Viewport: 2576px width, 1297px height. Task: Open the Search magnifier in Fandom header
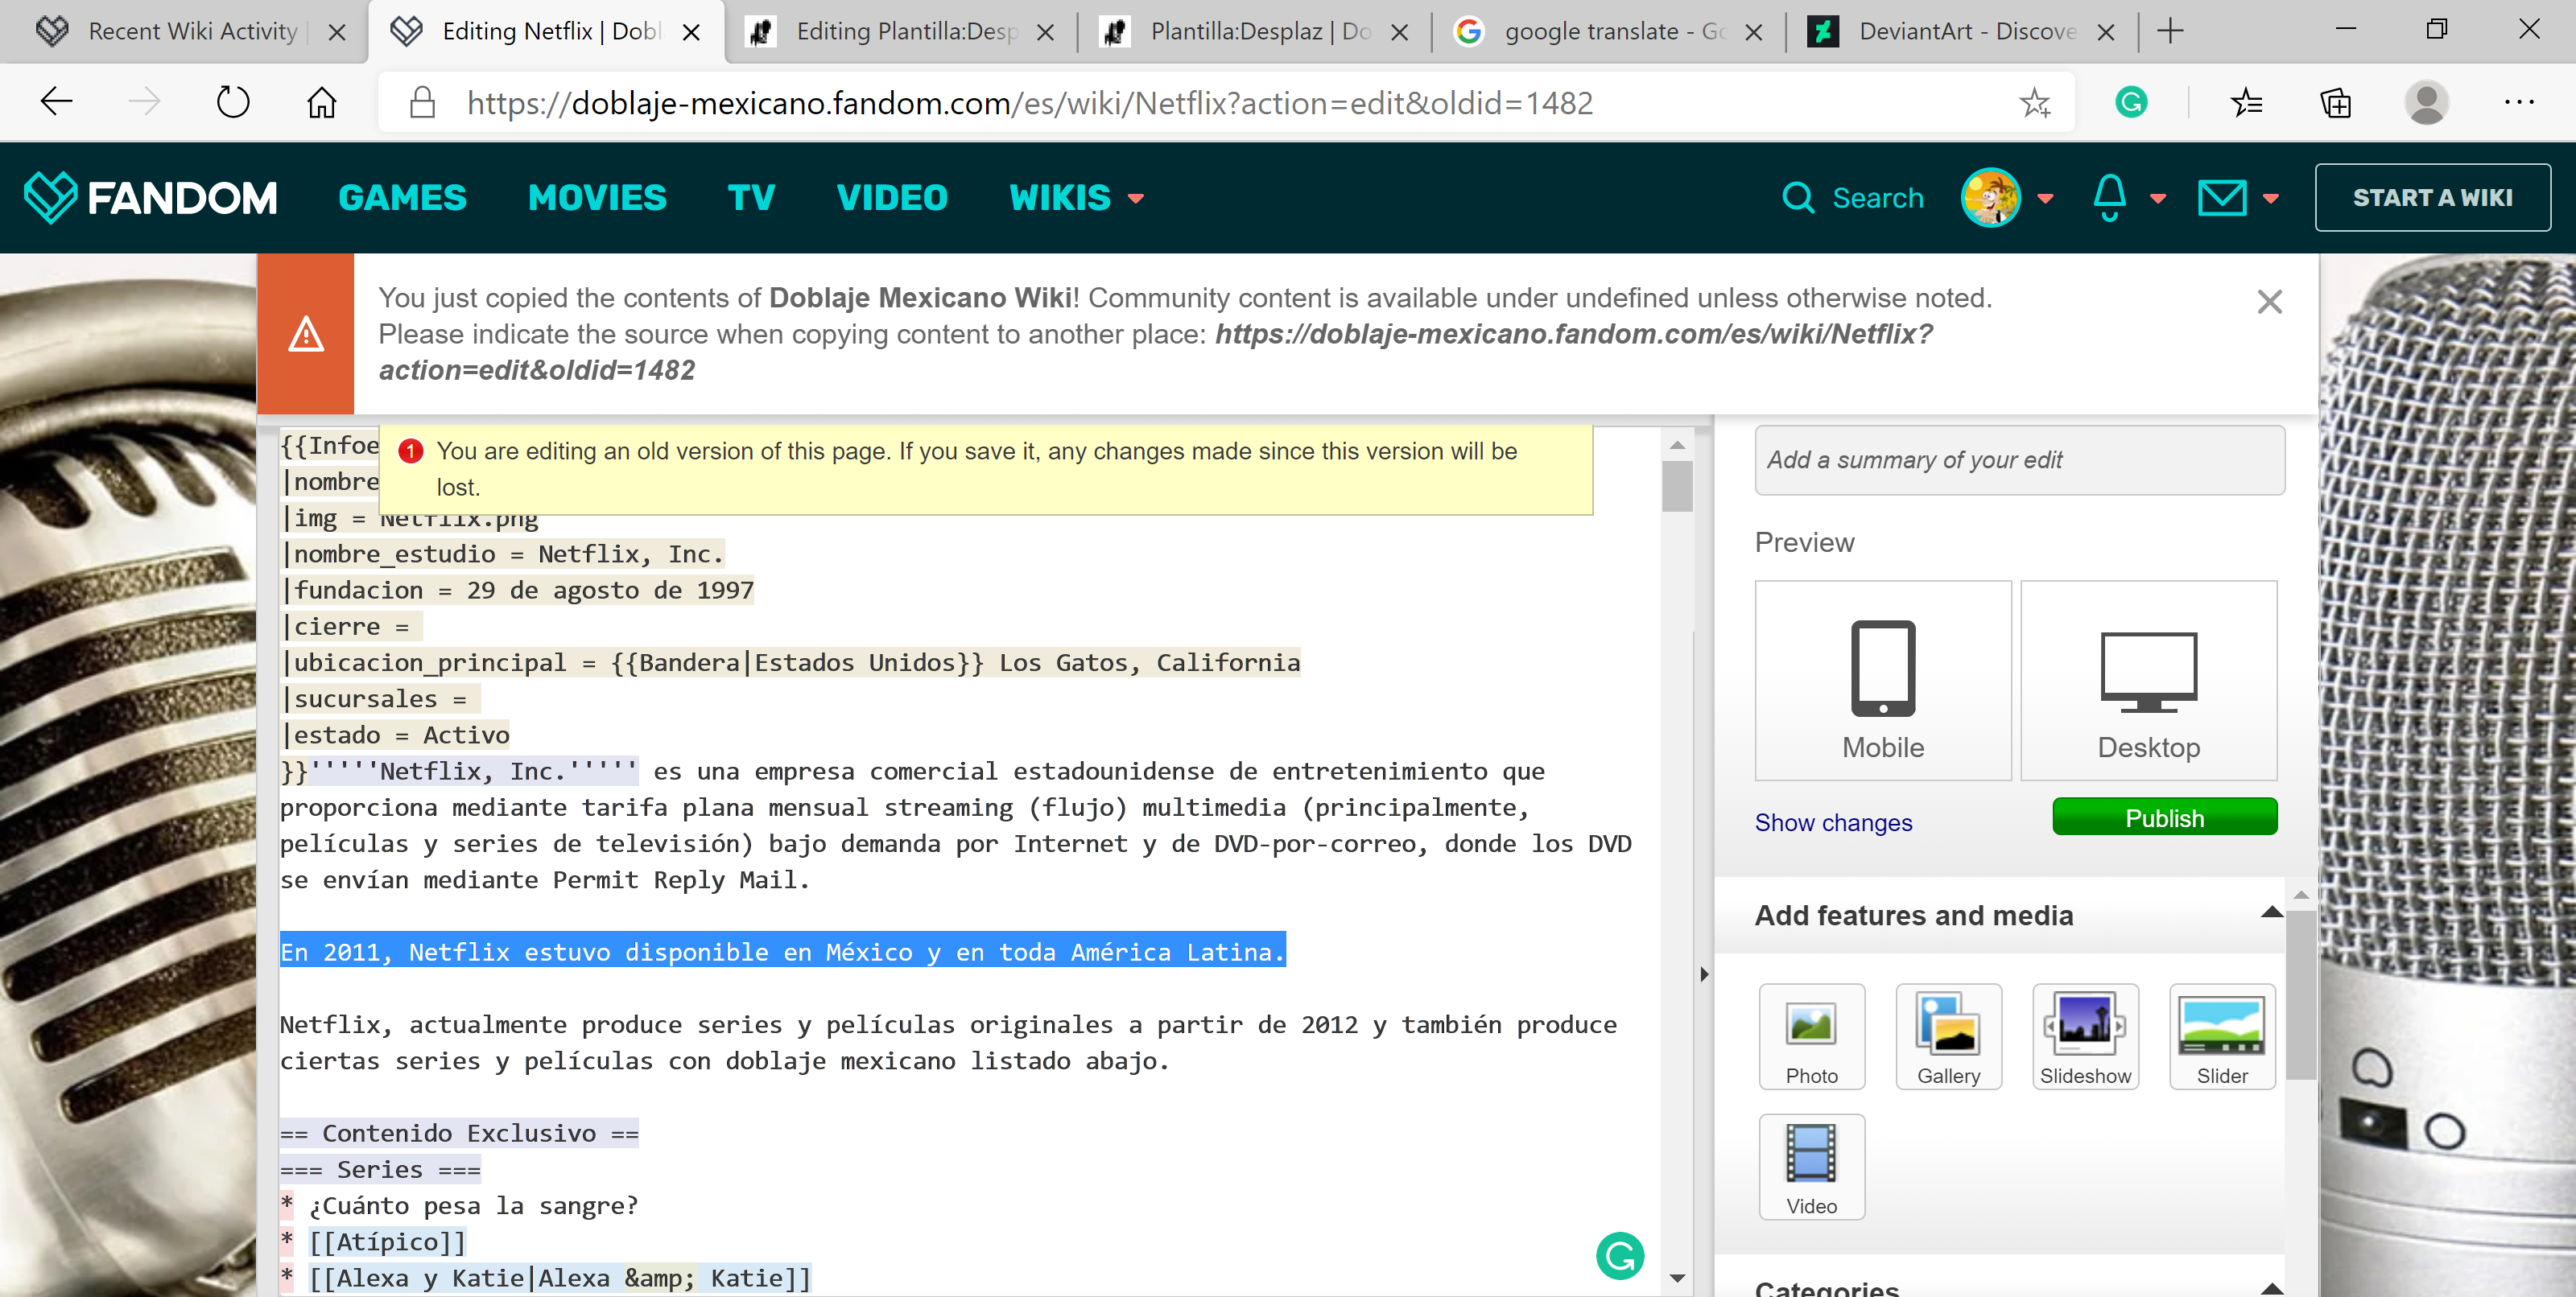coord(1797,198)
